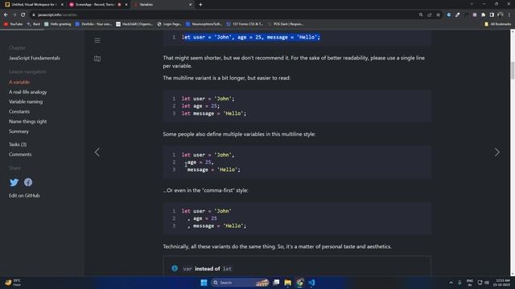
Task: Open a new browser tab
Action: [200, 5]
